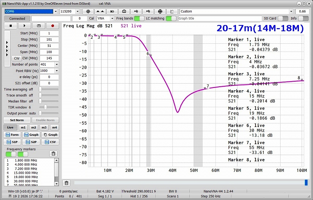The image size is (313, 200).
Task: Start the sweep with the play button
Action: [24, 26]
